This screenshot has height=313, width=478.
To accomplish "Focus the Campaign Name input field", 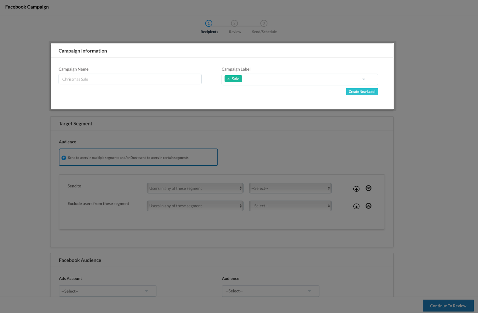I will (x=130, y=79).
